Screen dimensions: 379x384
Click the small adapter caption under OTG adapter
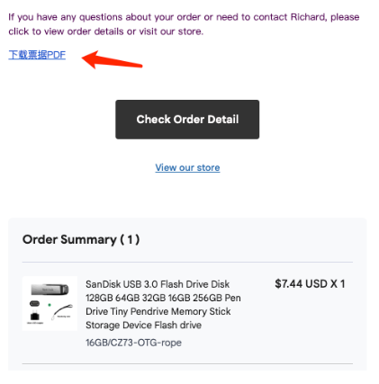35,323
